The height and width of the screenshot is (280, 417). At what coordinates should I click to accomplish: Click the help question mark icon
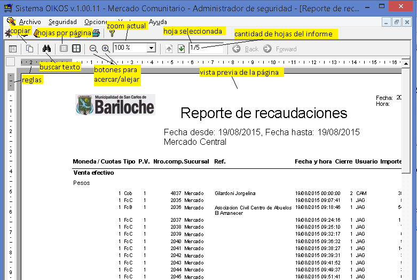112,33
